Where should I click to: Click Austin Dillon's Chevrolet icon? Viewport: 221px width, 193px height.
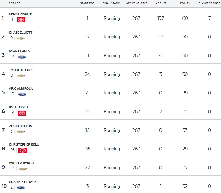pyautogui.click(x=21, y=132)
